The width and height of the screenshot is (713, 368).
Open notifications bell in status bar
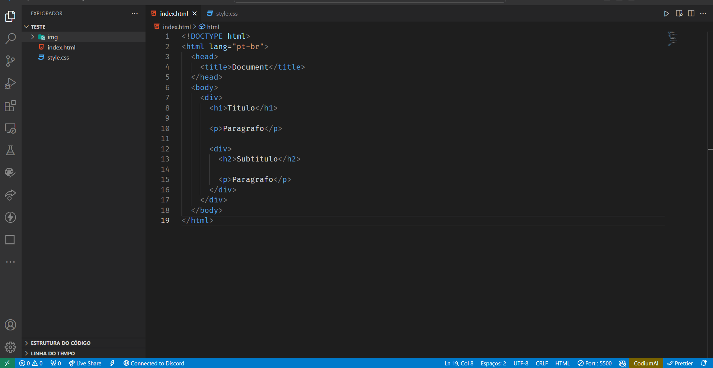[x=704, y=363]
